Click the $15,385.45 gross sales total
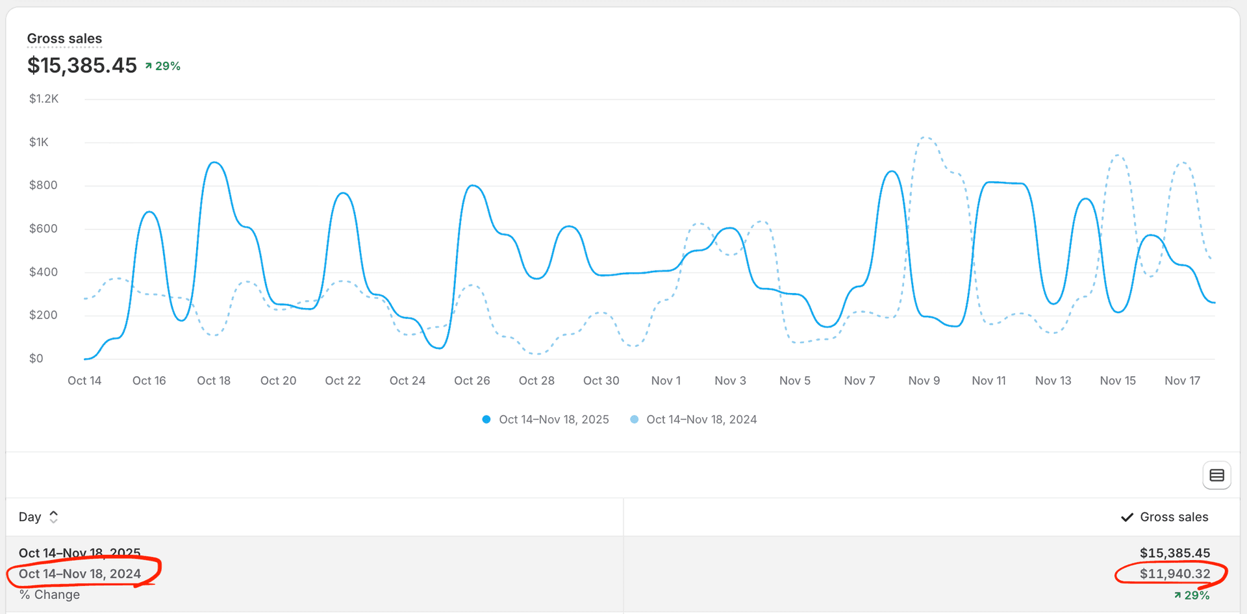This screenshot has height=614, width=1247. click(x=82, y=65)
